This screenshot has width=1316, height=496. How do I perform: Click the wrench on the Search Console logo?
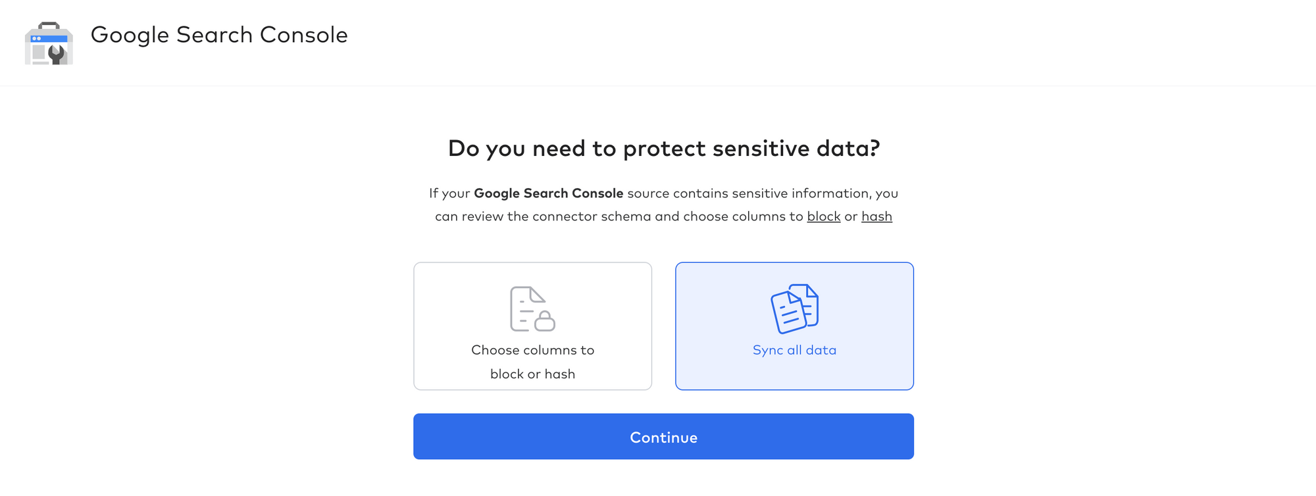tap(57, 55)
